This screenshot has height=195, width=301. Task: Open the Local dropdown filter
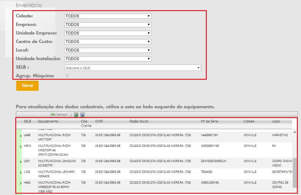pos(108,50)
